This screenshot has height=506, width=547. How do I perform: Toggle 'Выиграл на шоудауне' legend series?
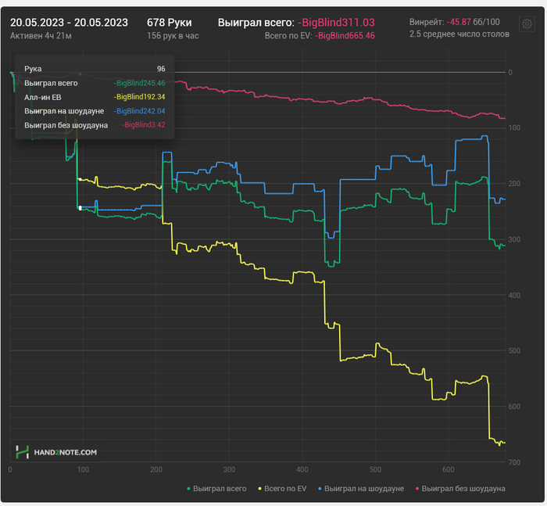point(363,489)
